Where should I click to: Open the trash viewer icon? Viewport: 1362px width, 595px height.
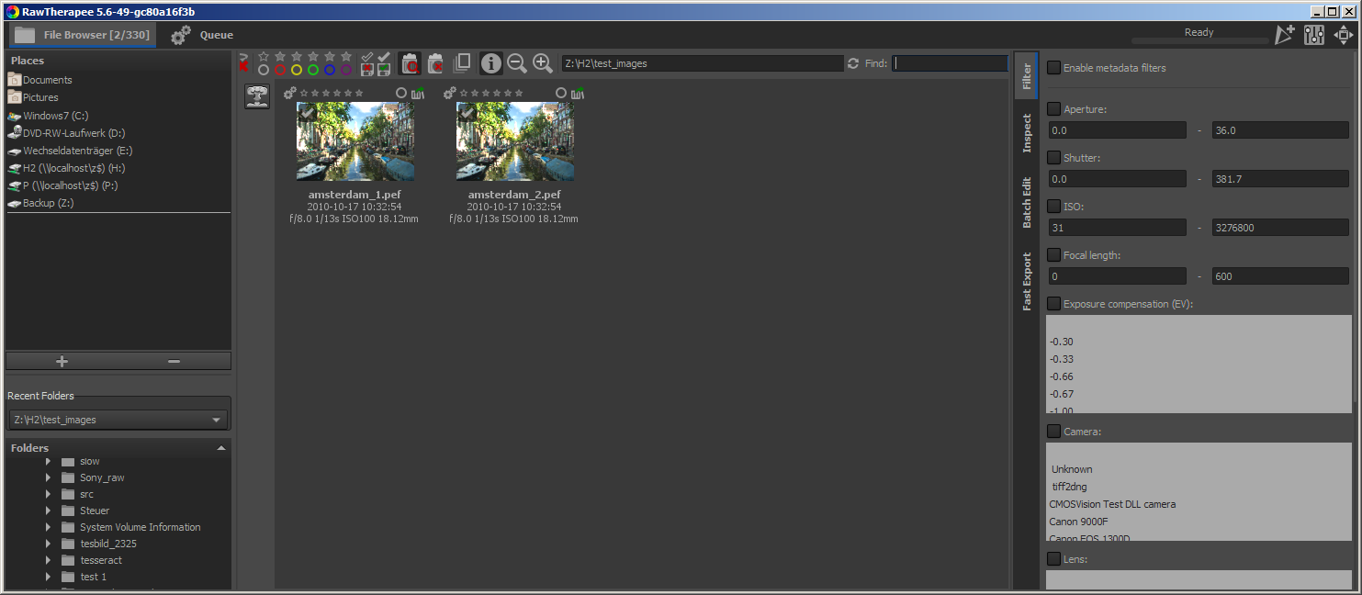[x=410, y=63]
